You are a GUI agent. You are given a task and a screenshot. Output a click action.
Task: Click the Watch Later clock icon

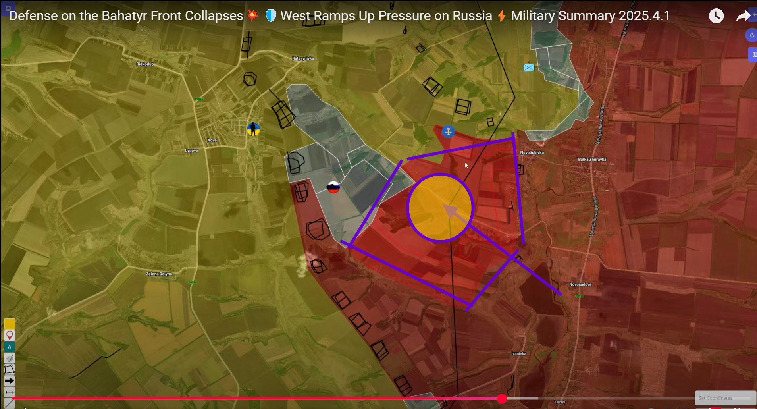pos(716,16)
